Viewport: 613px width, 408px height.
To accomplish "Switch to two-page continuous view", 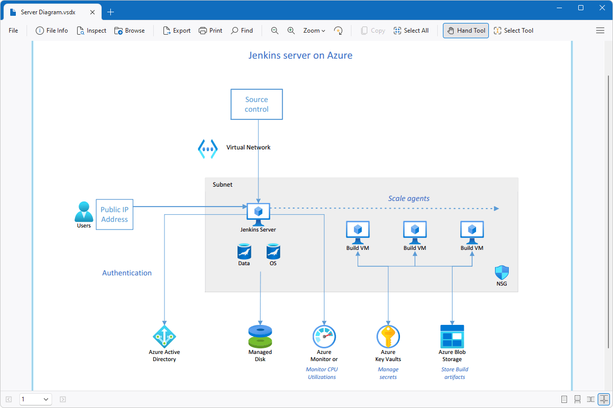I will [x=604, y=399].
